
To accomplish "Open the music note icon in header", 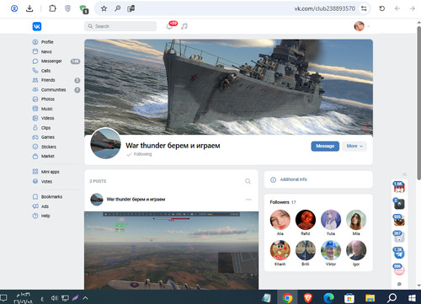I will point(184,26).
